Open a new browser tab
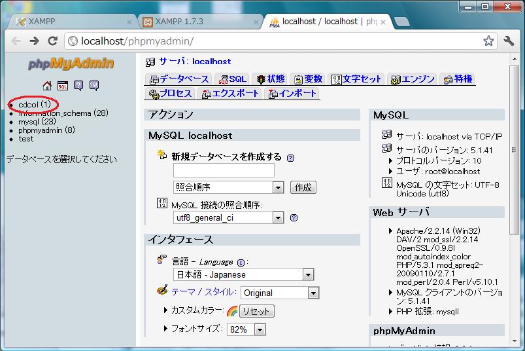 point(402,22)
